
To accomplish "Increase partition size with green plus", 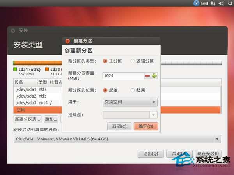I will (x=154, y=76).
